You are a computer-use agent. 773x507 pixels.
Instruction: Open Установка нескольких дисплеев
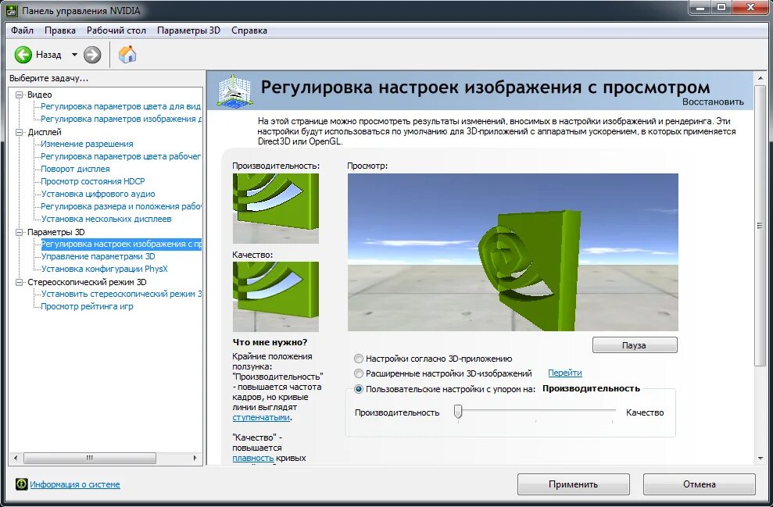click(x=106, y=219)
